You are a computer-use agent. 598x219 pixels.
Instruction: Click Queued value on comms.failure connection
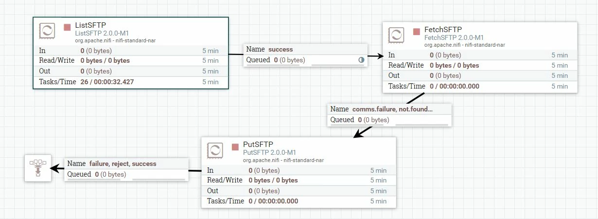pos(374,120)
